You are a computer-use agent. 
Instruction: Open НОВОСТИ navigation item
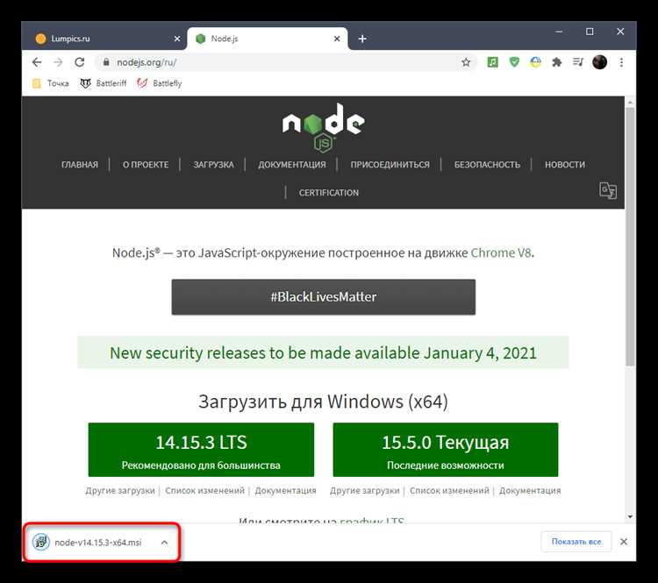[x=565, y=165]
